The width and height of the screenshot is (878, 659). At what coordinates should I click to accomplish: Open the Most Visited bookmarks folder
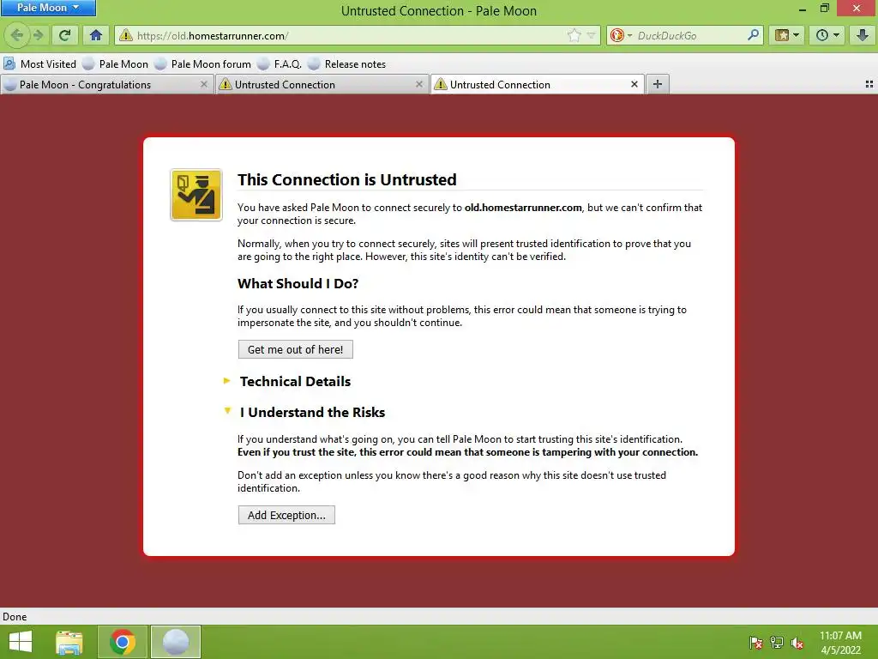(39, 63)
